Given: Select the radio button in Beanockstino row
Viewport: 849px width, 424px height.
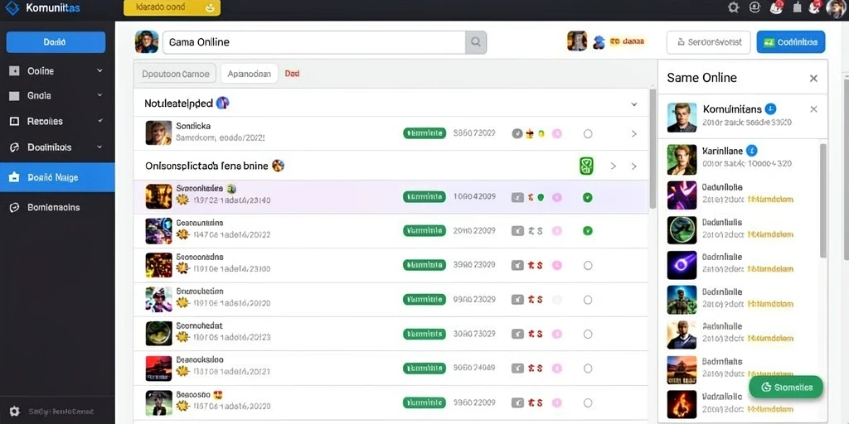Looking at the screenshot, I should point(588,369).
